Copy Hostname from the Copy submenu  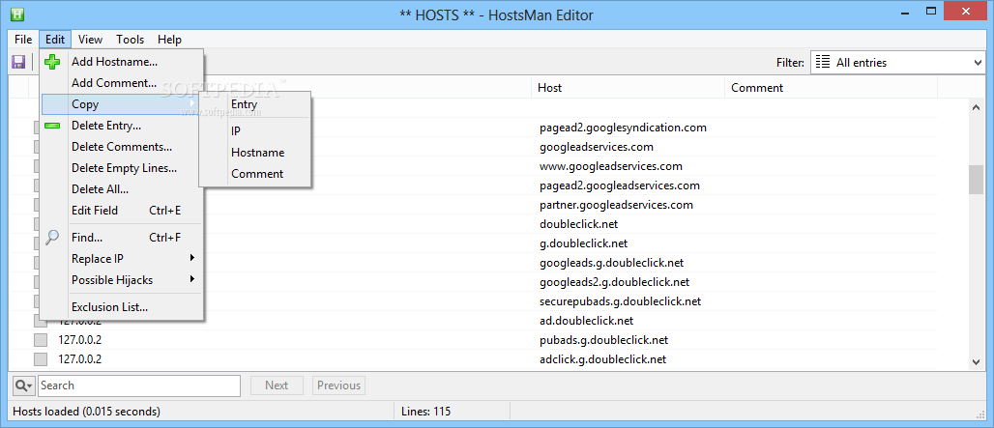255,153
